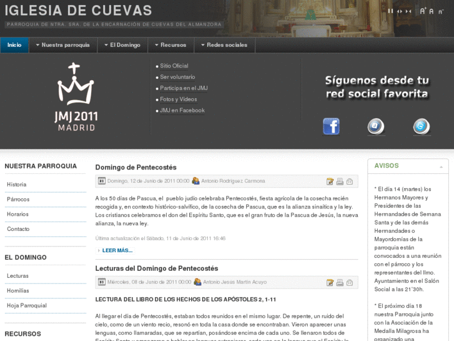
Task: Click the author name Antonio Rodriguez Carmona
Action: [x=233, y=181]
